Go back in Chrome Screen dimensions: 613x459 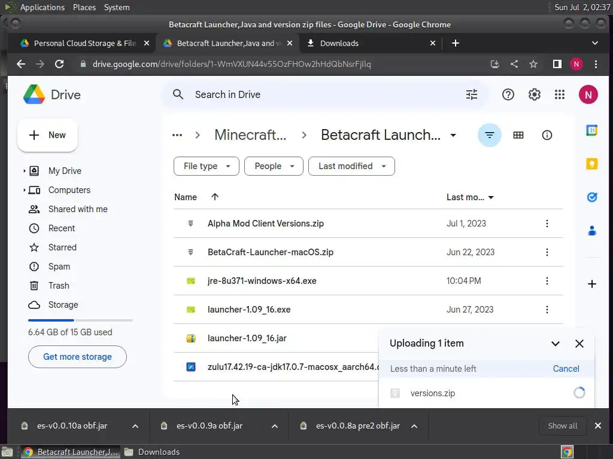[21, 64]
